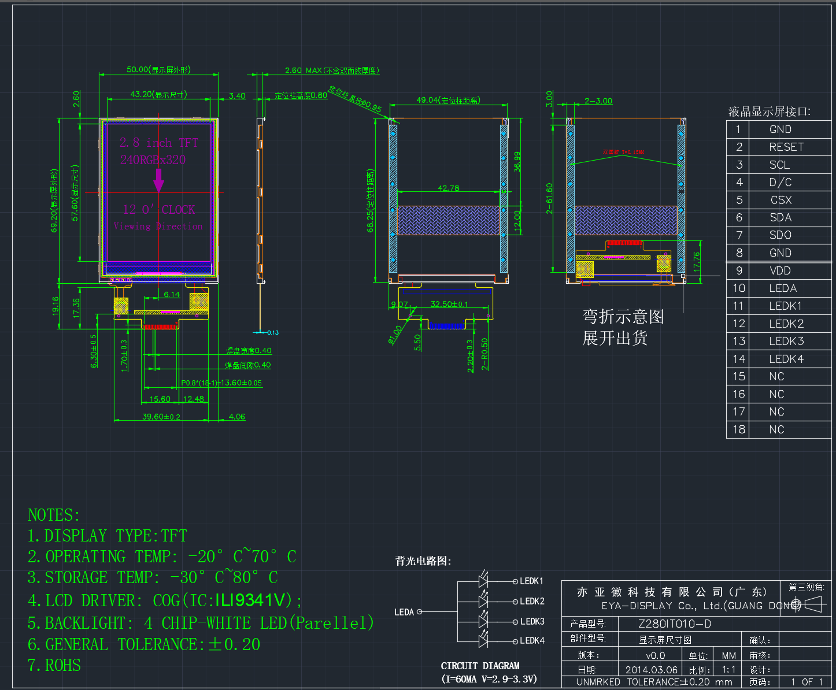Click LEDK4 in the interface pin table
This screenshot has height=690, width=836.
pyautogui.click(x=786, y=359)
